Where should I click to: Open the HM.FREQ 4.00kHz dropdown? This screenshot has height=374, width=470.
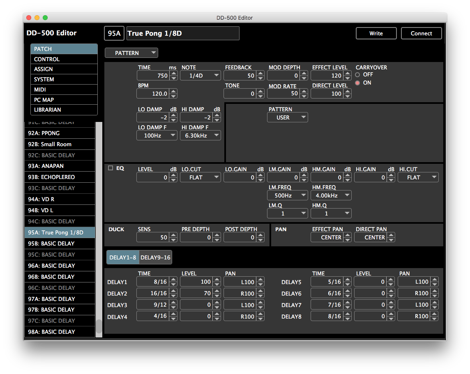coord(331,195)
